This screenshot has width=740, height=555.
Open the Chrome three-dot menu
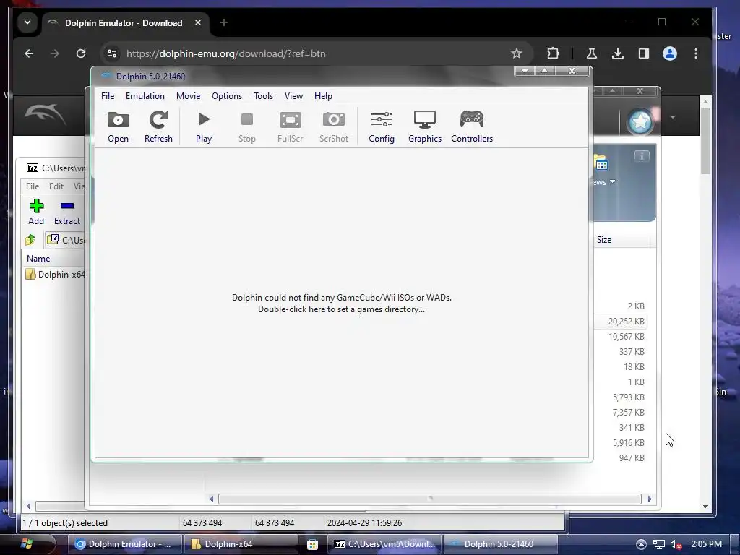[696, 53]
